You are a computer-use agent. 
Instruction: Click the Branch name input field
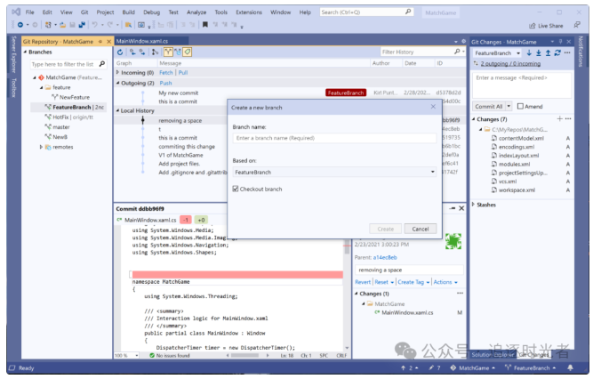[x=334, y=138]
